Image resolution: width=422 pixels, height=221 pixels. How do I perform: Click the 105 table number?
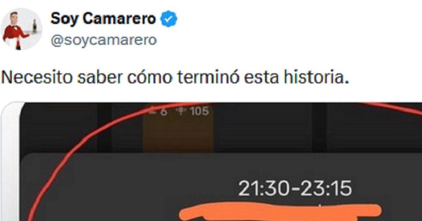[199, 112]
